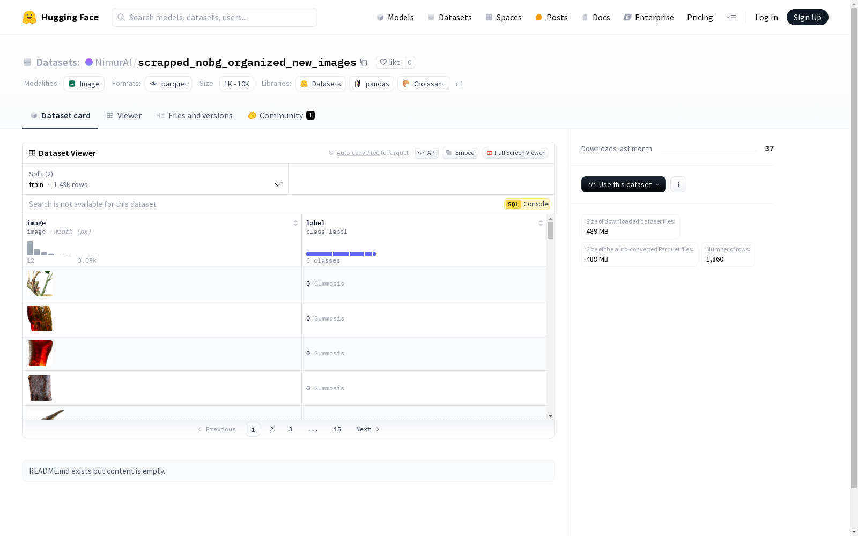Sort the image column
Image resolution: width=858 pixels, height=536 pixels.
(295, 223)
